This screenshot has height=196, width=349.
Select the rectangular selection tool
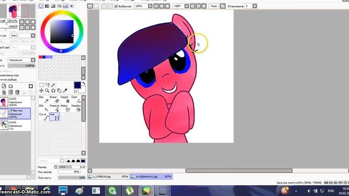click(41, 85)
